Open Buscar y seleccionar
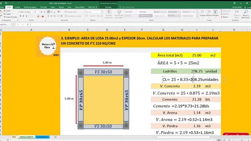 point(246,14)
